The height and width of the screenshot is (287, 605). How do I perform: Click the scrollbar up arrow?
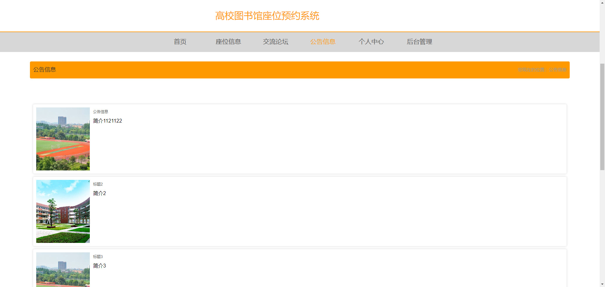click(602, 3)
